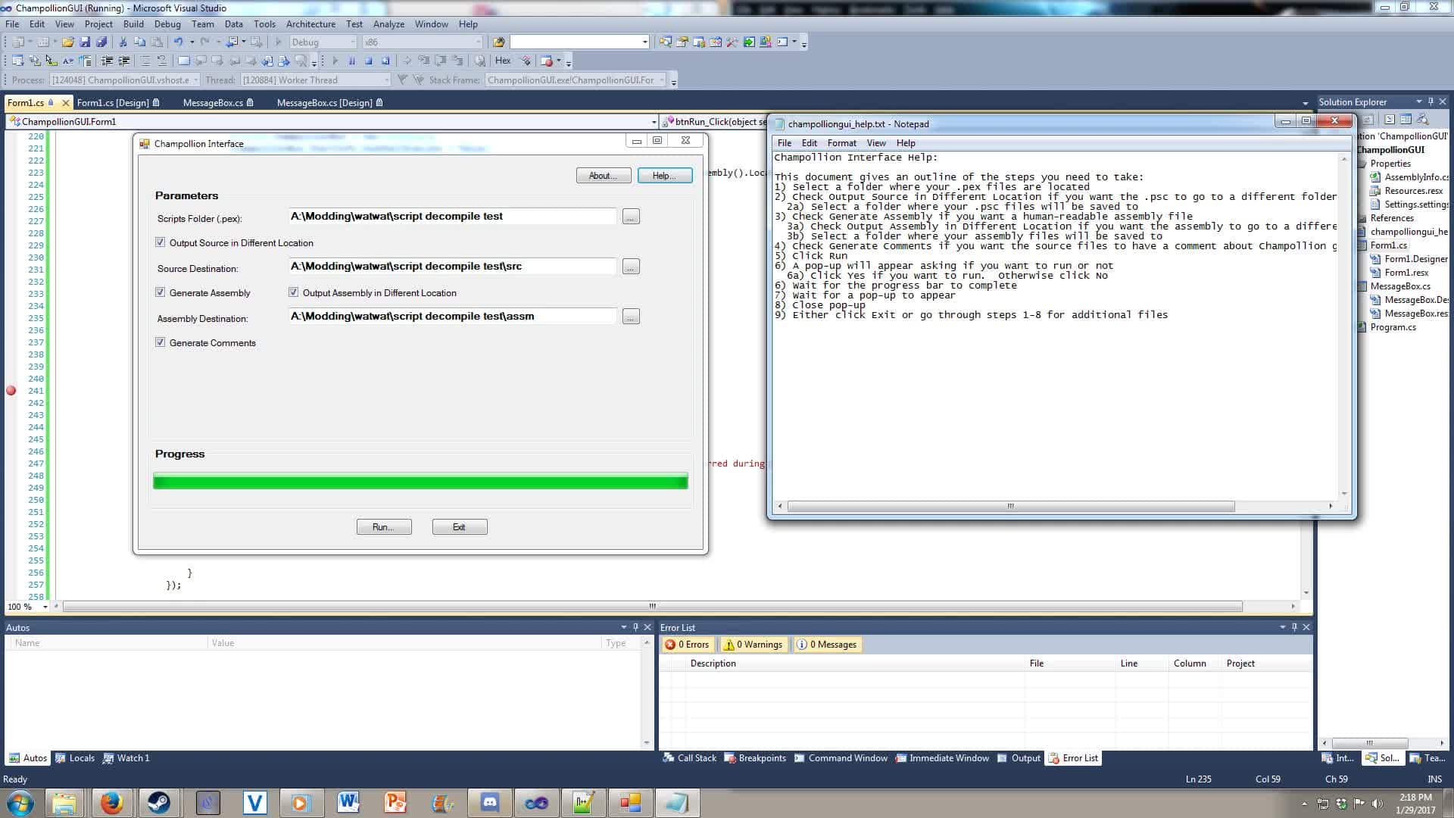This screenshot has height=818, width=1454.
Task: Click the Find in Files icon
Action: (x=498, y=42)
